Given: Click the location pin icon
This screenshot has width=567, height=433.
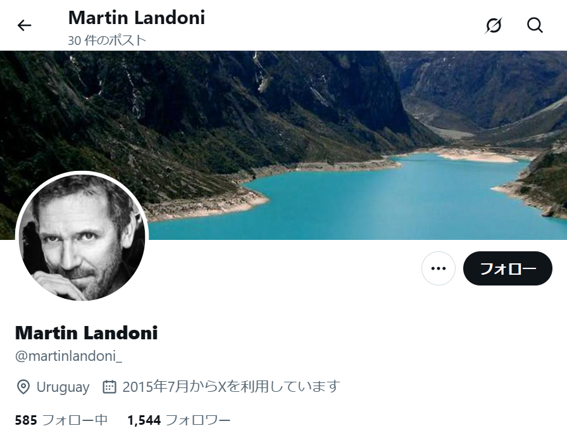Looking at the screenshot, I should pyautogui.click(x=23, y=387).
